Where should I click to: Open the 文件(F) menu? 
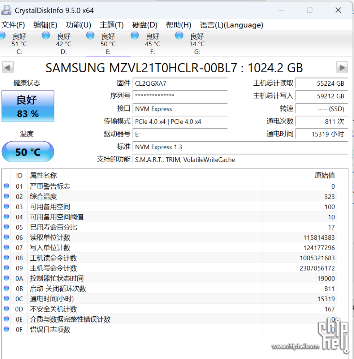pos(13,25)
